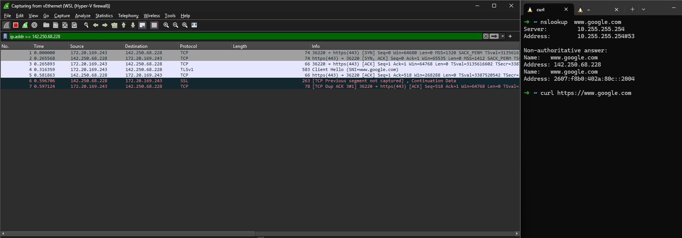This screenshot has width=682, height=238.
Task: Click the Start capturing packets shark fin icon
Action: [6, 25]
